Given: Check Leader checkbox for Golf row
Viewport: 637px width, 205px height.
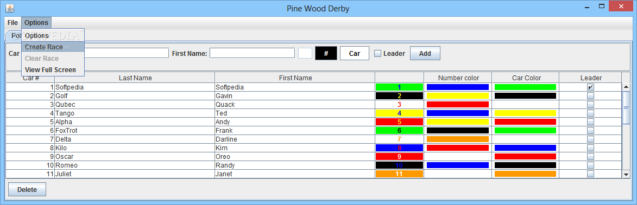Looking at the screenshot, I should pos(590,96).
